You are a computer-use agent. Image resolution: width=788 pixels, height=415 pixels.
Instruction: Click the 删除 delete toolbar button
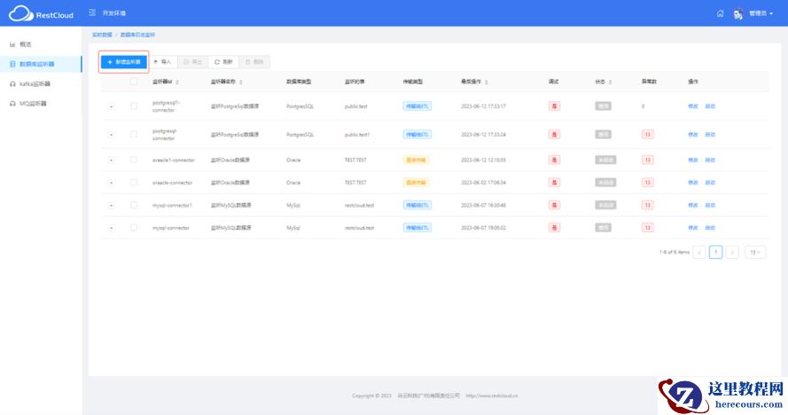(254, 62)
